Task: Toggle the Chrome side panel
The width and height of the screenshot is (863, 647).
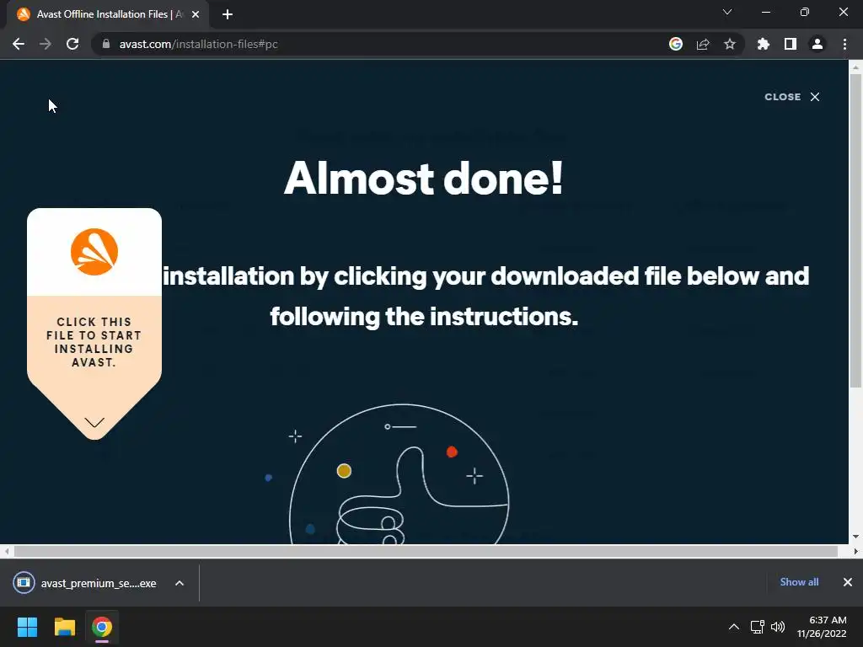Action: pyautogui.click(x=790, y=44)
